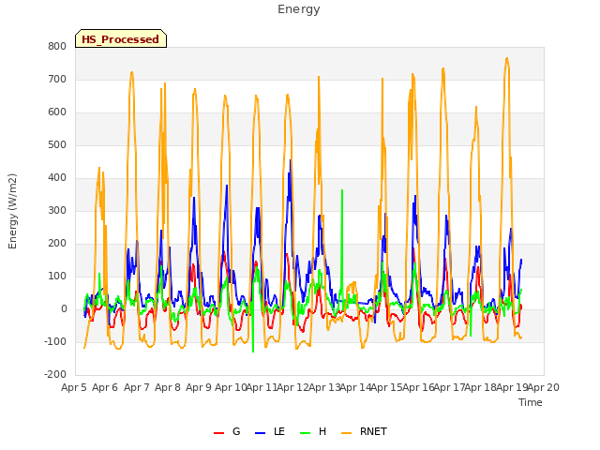The image size is (600, 450).
Task: Click the 300 y-axis tick label
Action: (57, 210)
